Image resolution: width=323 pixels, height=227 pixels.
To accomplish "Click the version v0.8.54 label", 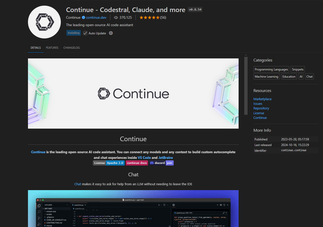I will pos(195,10).
